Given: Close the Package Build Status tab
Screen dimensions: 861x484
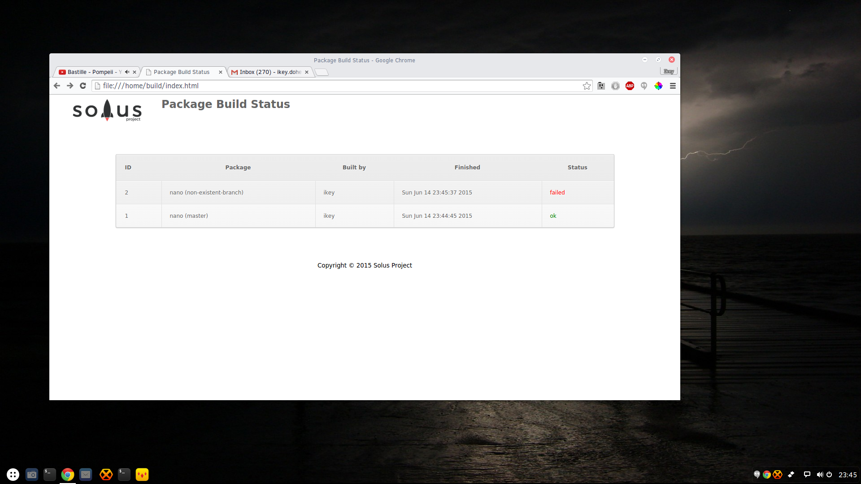Looking at the screenshot, I should pos(220,72).
